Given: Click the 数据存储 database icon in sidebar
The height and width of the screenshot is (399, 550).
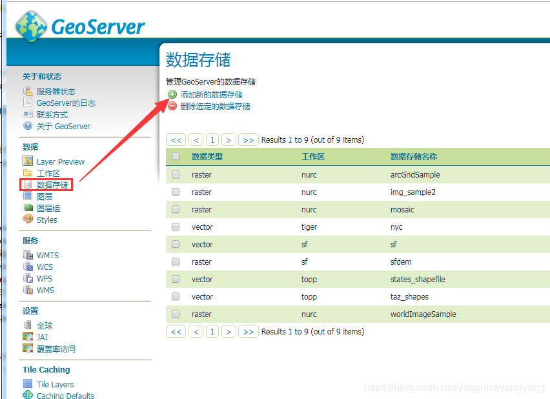Looking at the screenshot, I should click(28, 184).
